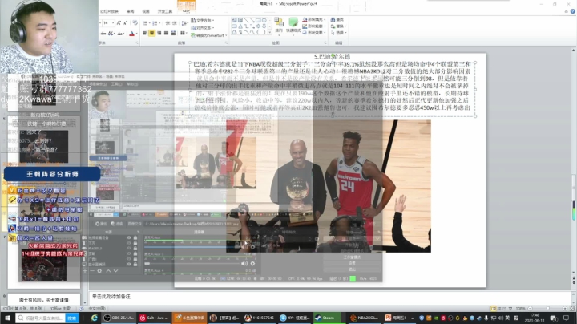Increase font size with the grow-font icon

[x=119, y=22]
